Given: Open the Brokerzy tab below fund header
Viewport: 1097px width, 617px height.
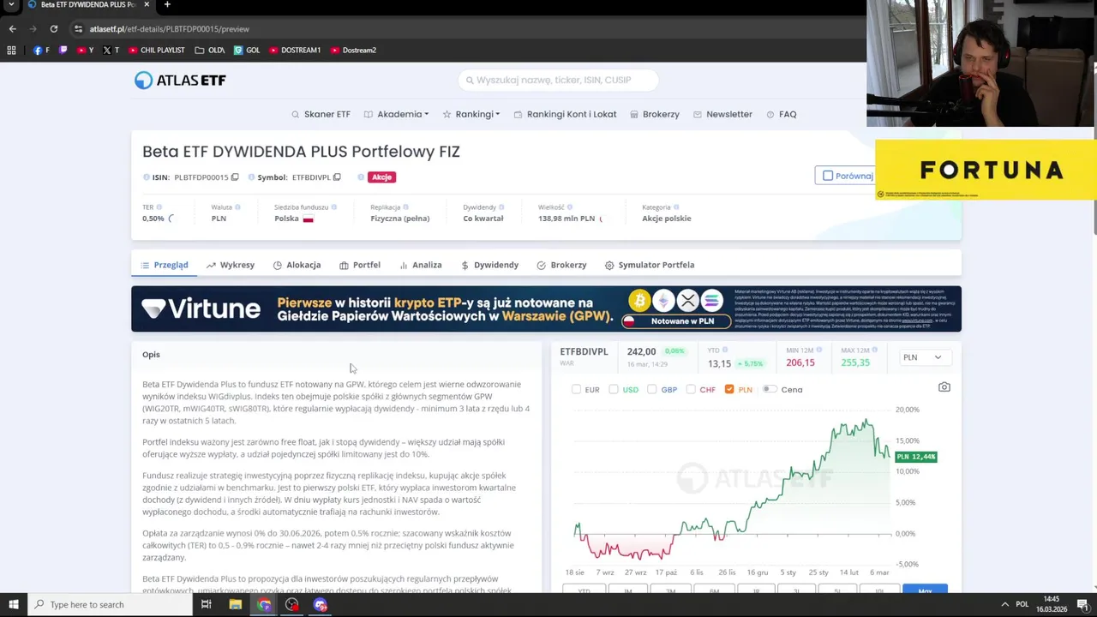Looking at the screenshot, I should pyautogui.click(x=561, y=265).
